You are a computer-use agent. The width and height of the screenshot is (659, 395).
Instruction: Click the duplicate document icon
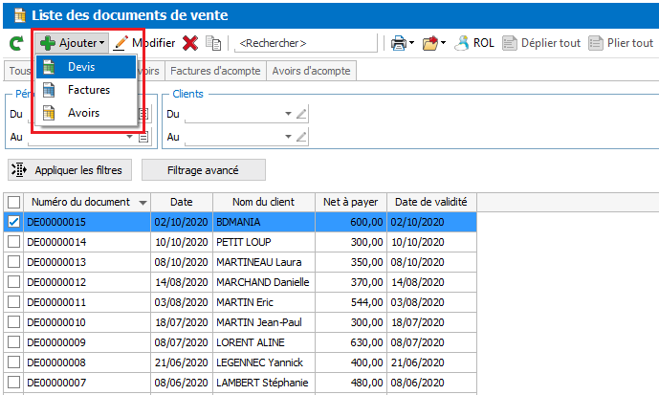point(213,43)
